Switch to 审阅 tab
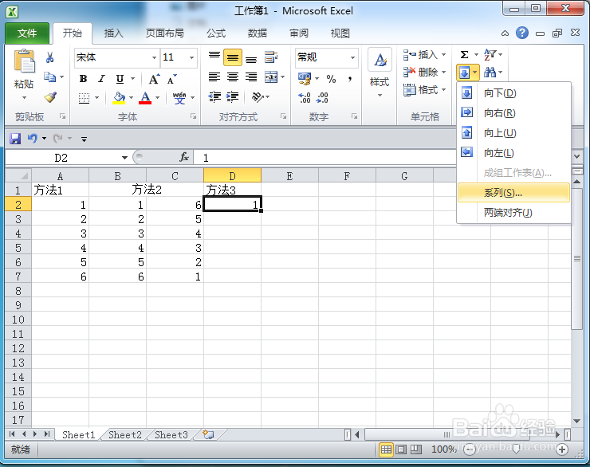 (x=299, y=33)
